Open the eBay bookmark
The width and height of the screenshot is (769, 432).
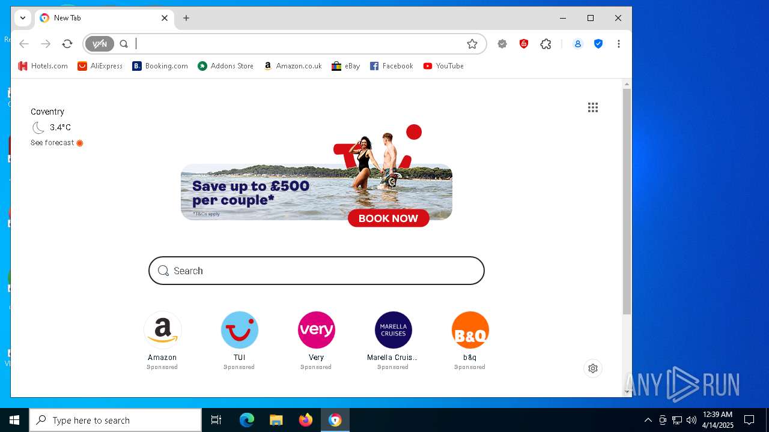[x=345, y=66]
